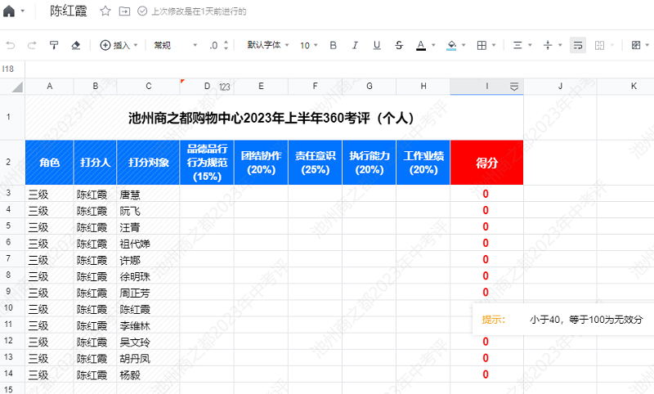Select the cell containing 唐慧
The width and height of the screenshot is (654, 394).
pyautogui.click(x=147, y=195)
